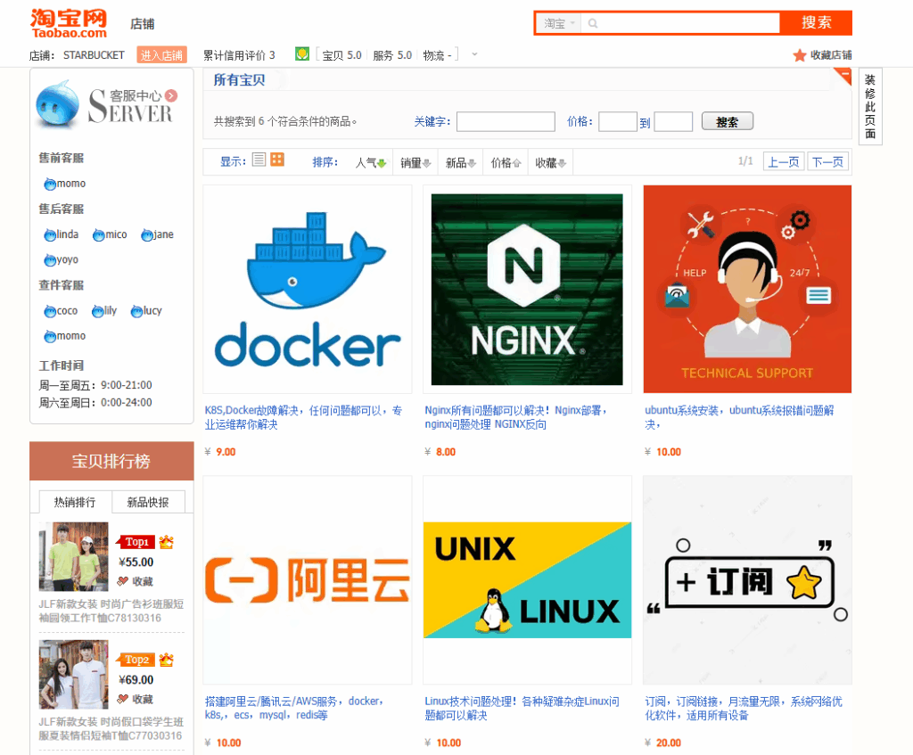Open the K8S,Docker故障解决 product title link

pyautogui.click(x=303, y=417)
